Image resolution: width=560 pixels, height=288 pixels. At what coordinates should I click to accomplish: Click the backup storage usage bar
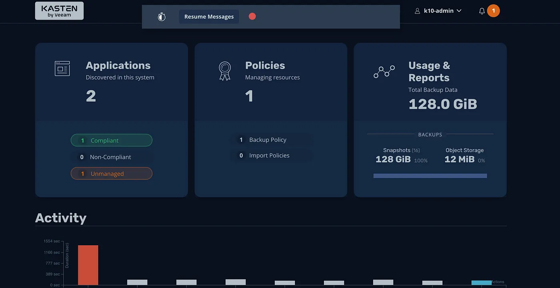[x=430, y=176]
